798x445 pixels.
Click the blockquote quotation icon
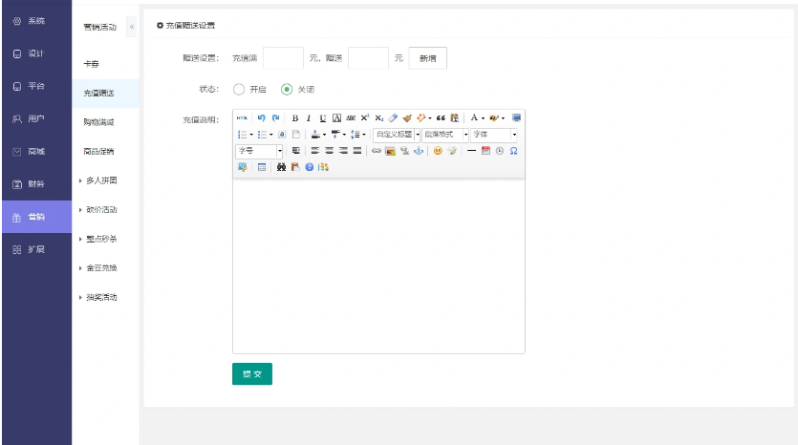click(442, 118)
